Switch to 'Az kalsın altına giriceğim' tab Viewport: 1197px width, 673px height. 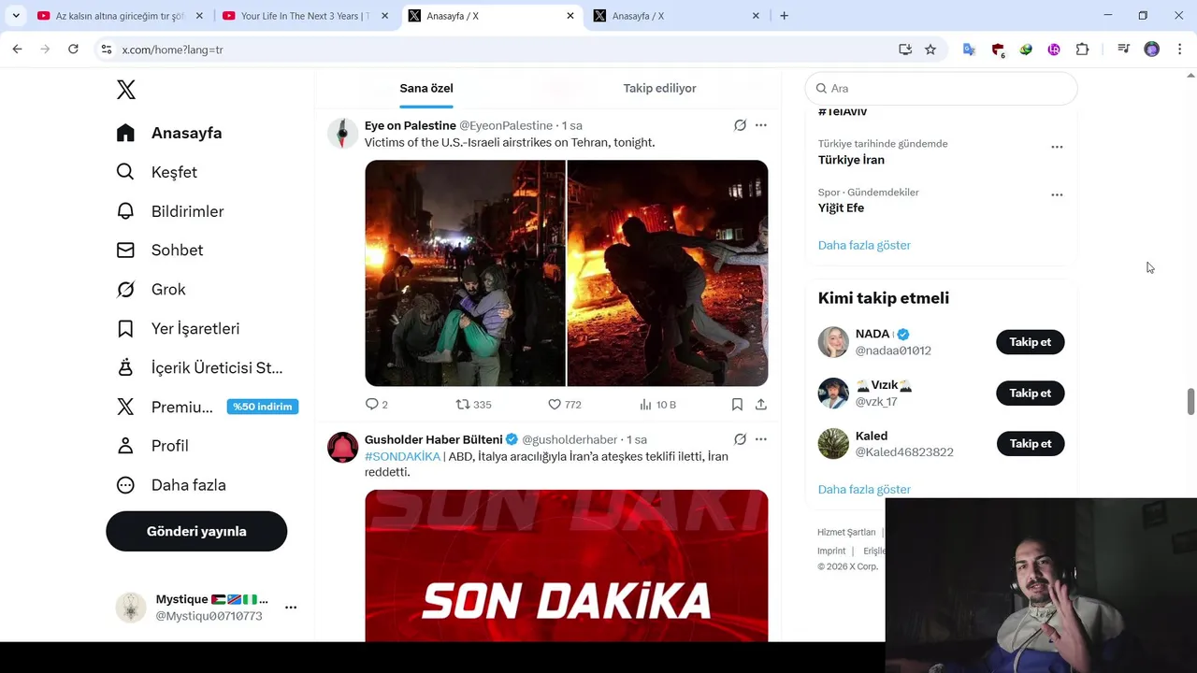[119, 16]
